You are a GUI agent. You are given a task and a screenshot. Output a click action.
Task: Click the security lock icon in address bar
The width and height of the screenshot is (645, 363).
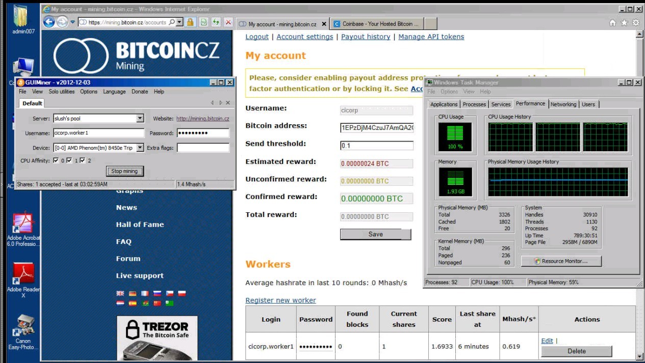tap(190, 22)
